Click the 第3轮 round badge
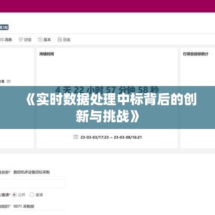Viewport: 215px width, 215px height. pyautogui.click(x=4, y=27)
